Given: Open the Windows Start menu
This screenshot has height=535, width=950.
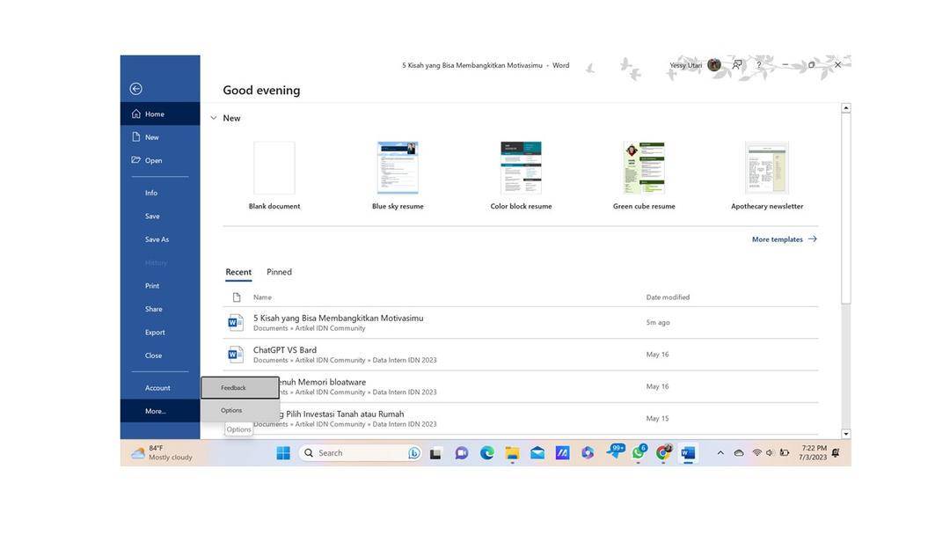Looking at the screenshot, I should coord(283,453).
